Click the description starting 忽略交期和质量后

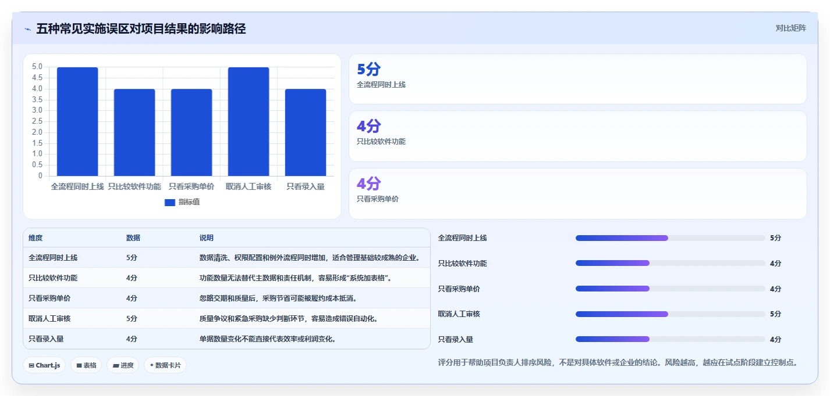click(278, 298)
